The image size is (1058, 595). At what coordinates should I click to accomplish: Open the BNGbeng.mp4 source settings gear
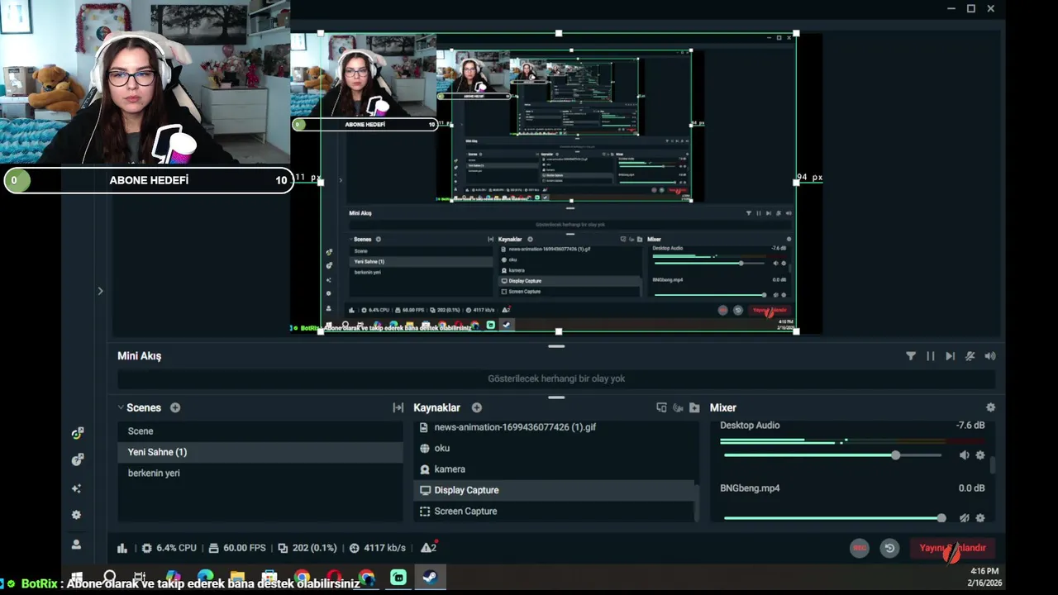pyautogui.click(x=980, y=518)
